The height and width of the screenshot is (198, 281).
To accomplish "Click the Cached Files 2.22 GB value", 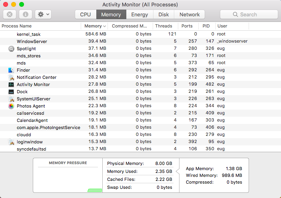I will tap(163, 179).
